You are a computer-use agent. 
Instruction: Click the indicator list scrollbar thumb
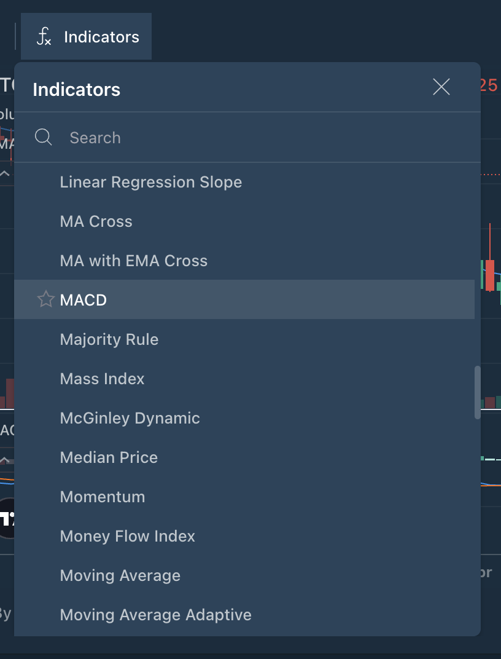pos(478,392)
